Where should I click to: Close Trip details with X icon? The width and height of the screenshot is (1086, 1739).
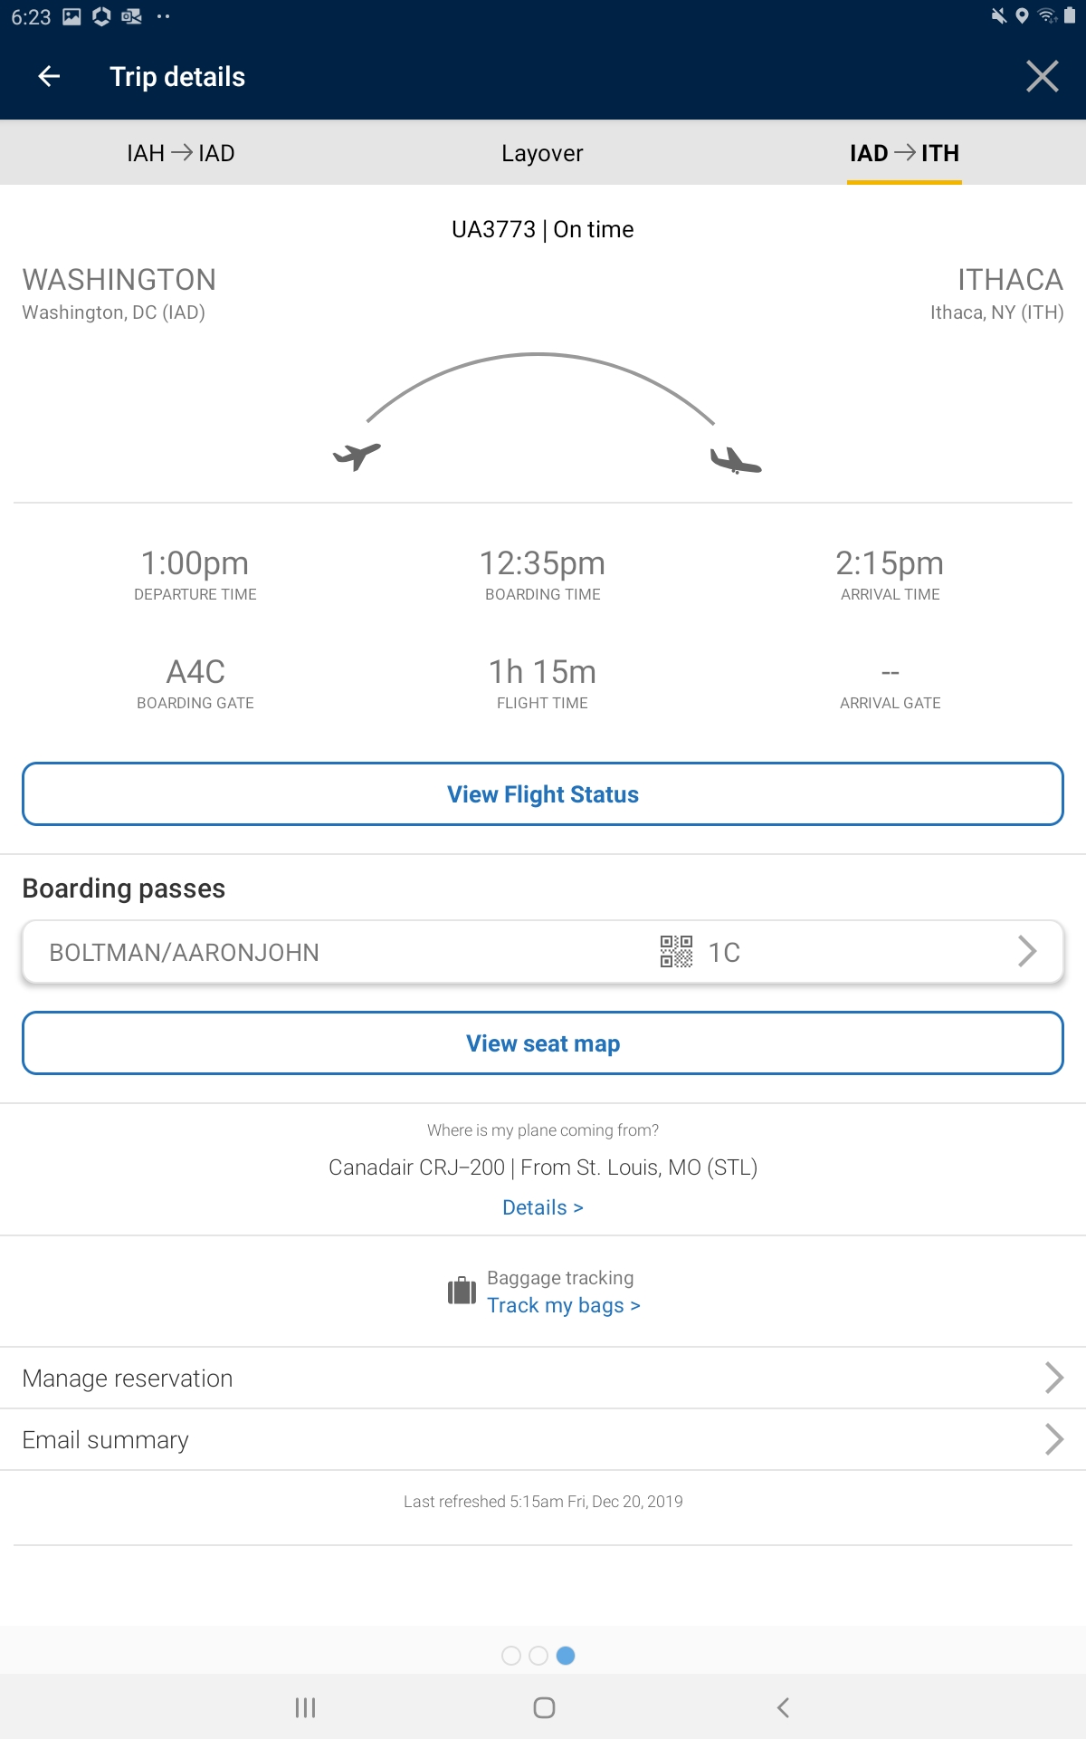coord(1042,77)
